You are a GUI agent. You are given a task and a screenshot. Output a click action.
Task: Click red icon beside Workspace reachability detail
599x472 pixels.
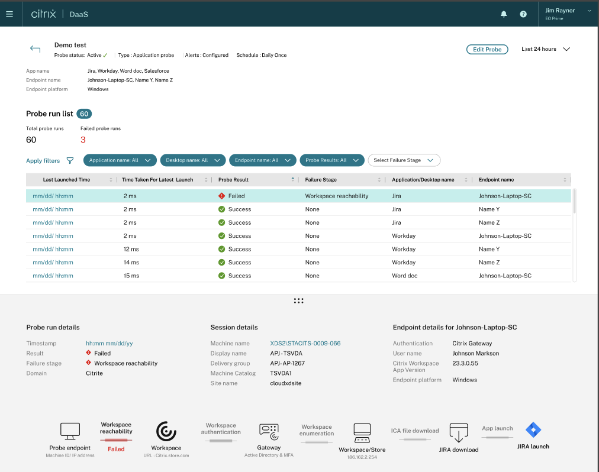(88, 363)
